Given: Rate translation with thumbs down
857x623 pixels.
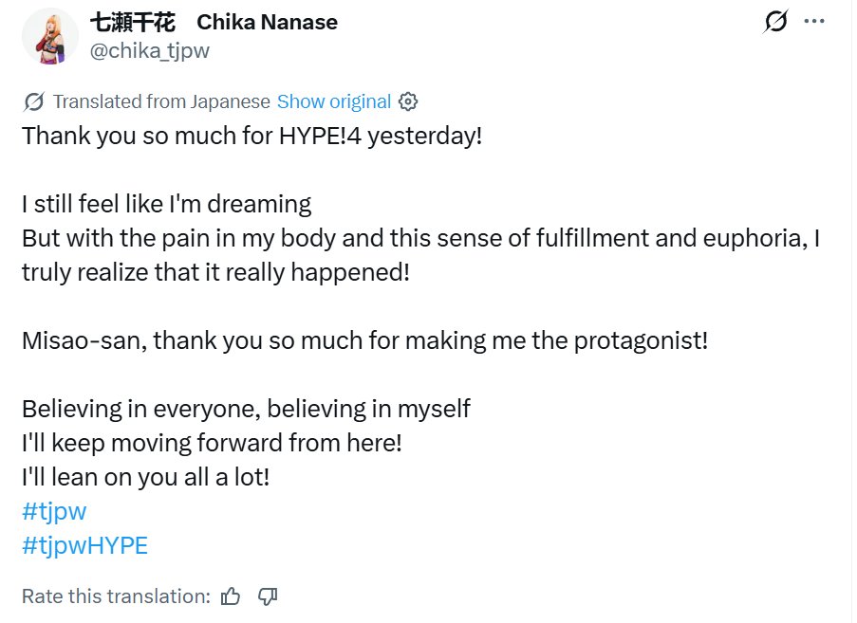Looking at the screenshot, I should pos(268,596).
